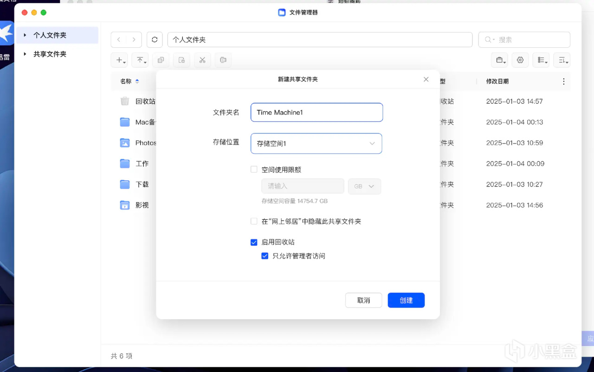Click the date 2025-01-04 00:13

click(x=515, y=122)
